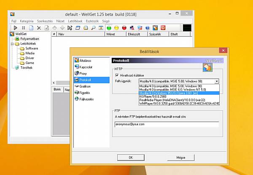Click the start-all arrow icon in toolbar
Viewport: 253px width, 175px height.
[x=70, y=28]
